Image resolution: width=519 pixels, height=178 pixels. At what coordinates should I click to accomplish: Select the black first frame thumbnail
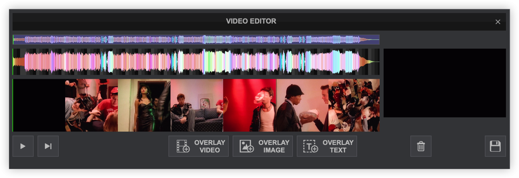(39, 105)
